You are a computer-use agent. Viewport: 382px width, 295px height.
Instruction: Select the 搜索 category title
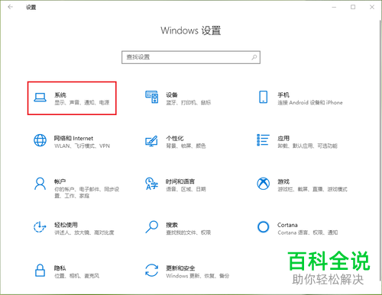tap(172, 225)
